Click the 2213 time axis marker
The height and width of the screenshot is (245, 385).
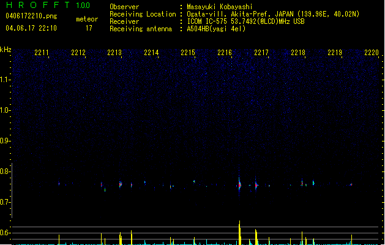click(114, 53)
